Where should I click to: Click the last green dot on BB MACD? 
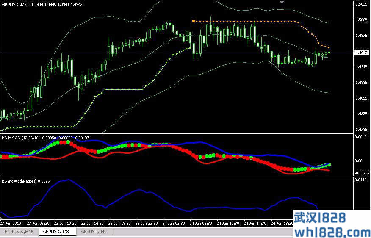point(329,164)
